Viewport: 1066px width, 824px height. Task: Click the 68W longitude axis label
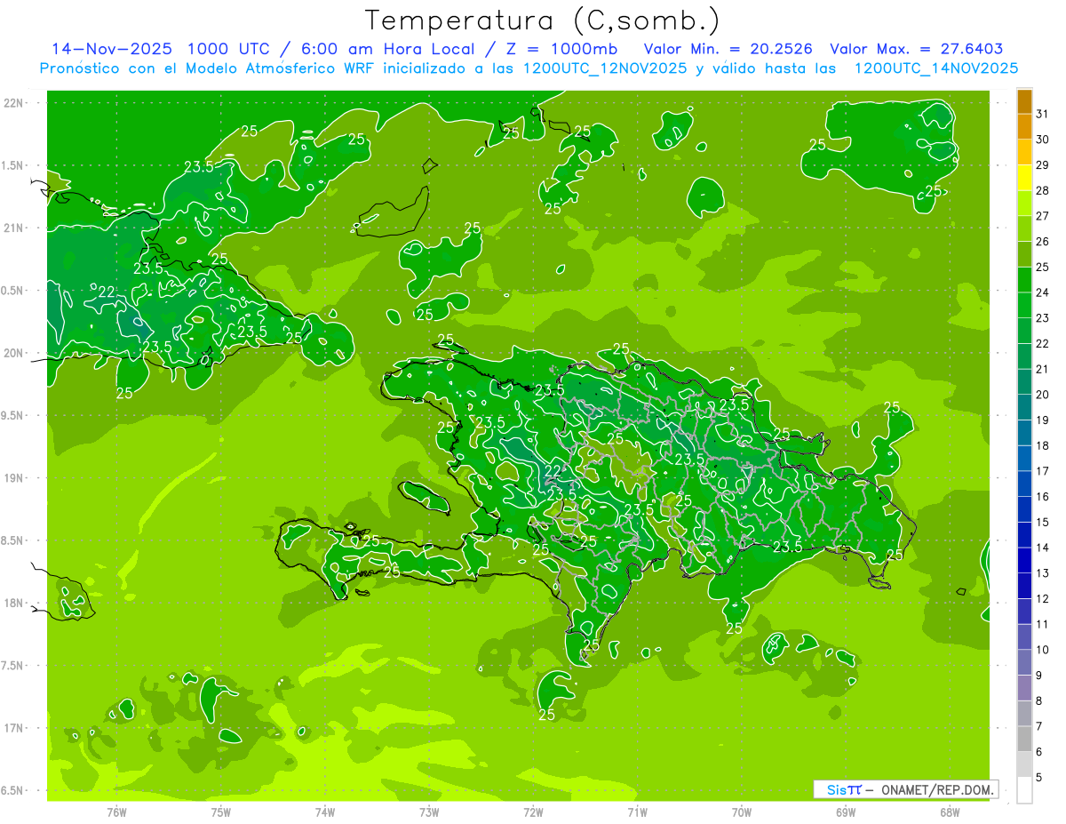[x=949, y=812]
